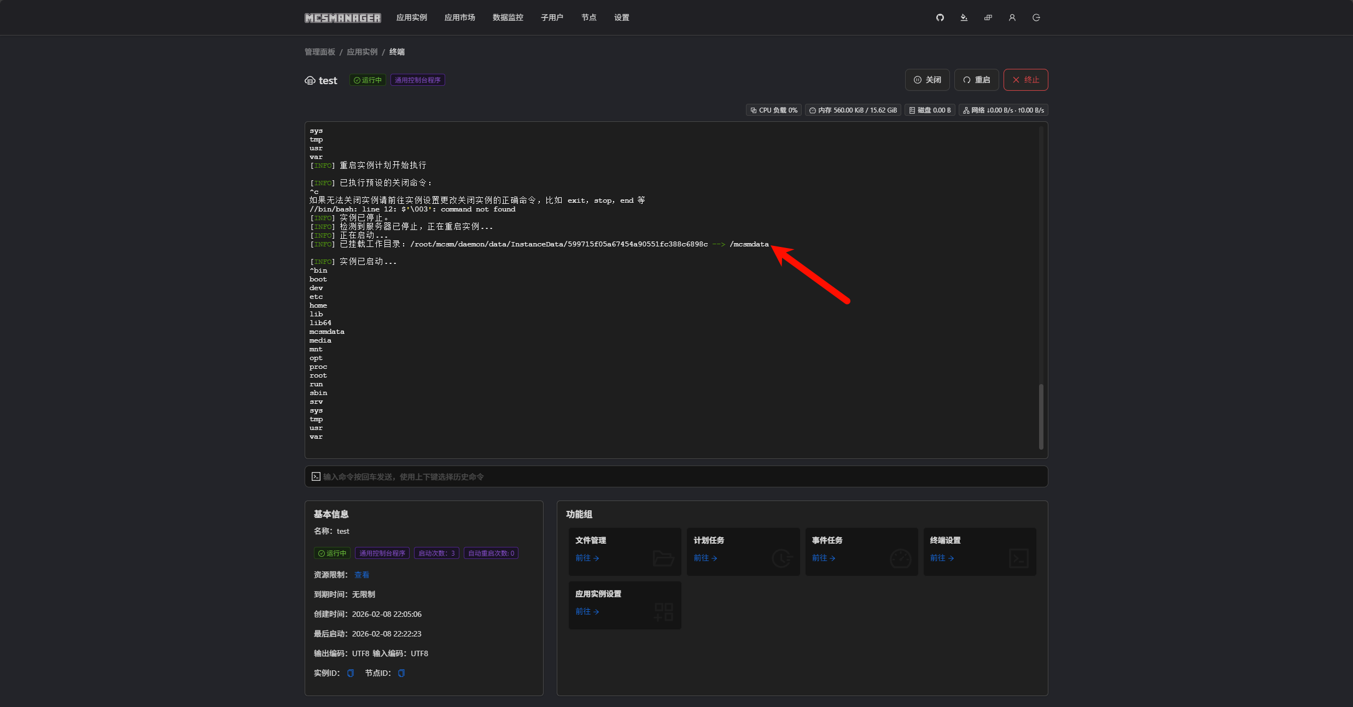Copy the instance ID (实例ID)

pos(351,673)
